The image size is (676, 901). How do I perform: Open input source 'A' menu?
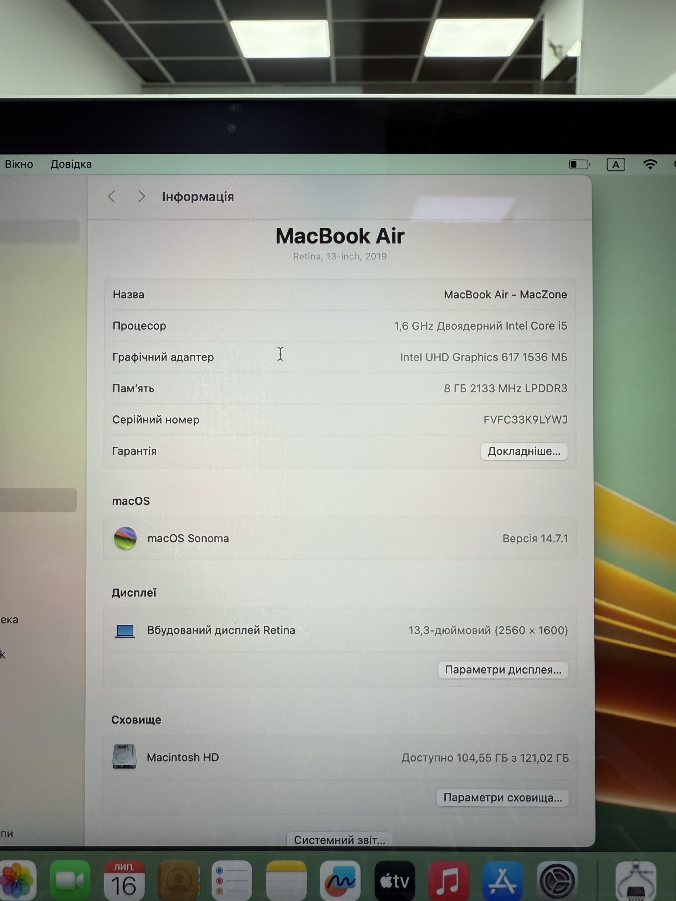pos(616,165)
